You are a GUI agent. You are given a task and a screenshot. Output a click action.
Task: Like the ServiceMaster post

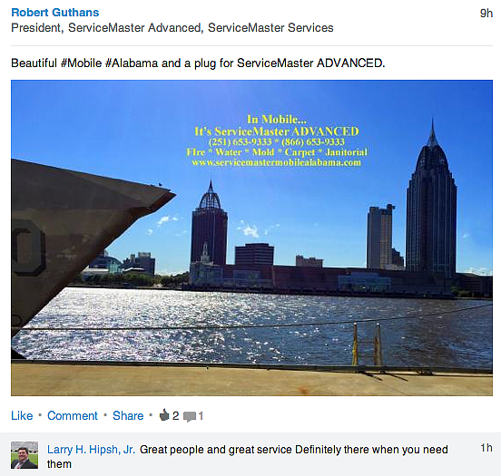click(x=22, y=415)
